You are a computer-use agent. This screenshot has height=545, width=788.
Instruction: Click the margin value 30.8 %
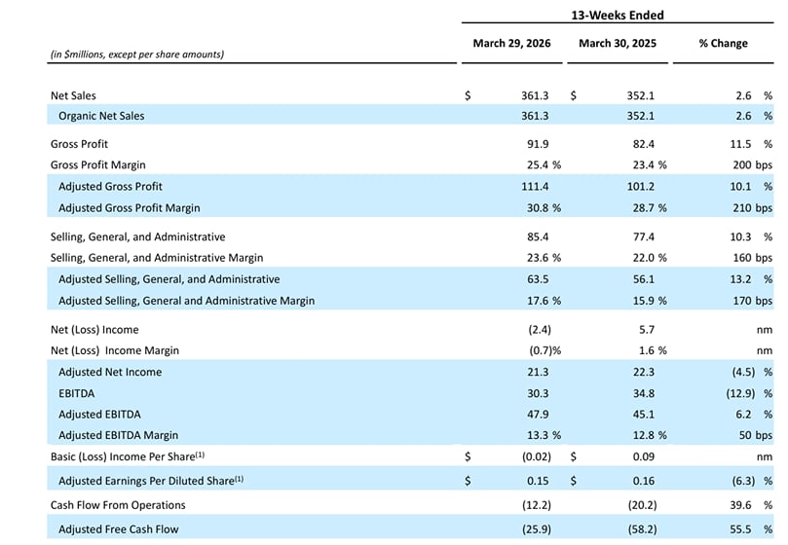pyautogui.click(x=544, y=208)
